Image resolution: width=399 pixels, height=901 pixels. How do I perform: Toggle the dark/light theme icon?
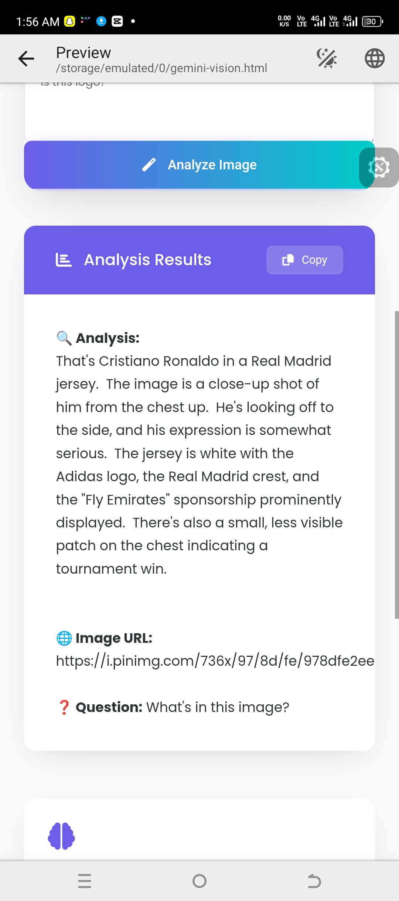327,58
